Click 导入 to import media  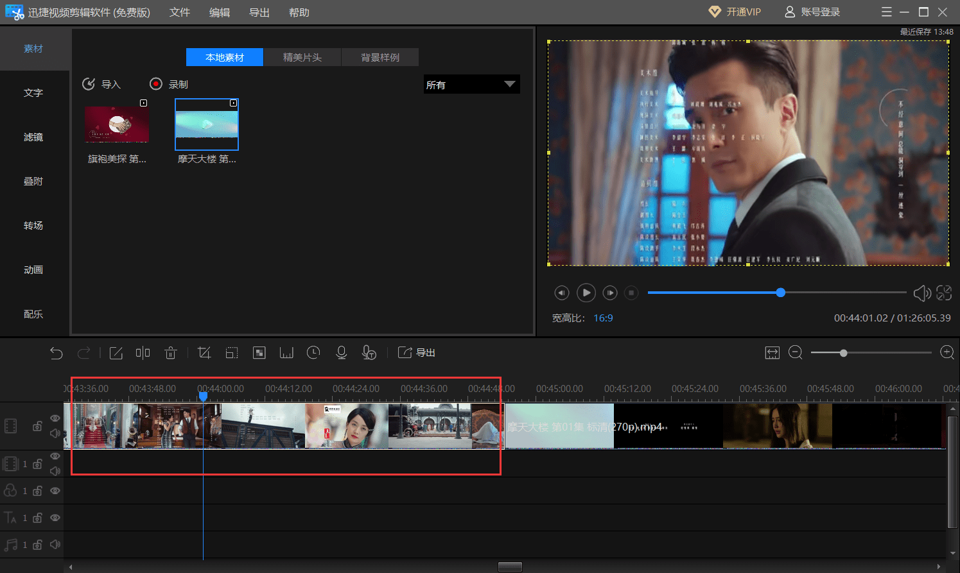(x=101, y=84)
